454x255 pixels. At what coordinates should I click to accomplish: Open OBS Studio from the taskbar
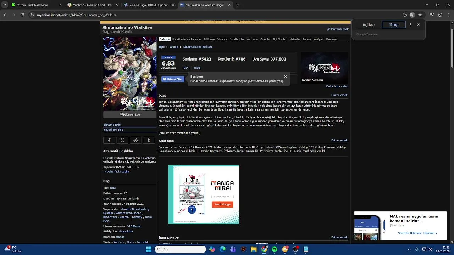295,249
